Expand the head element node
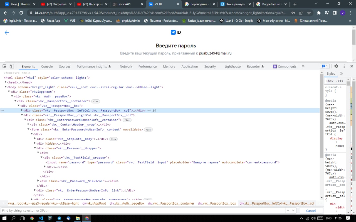 point(6,82)
